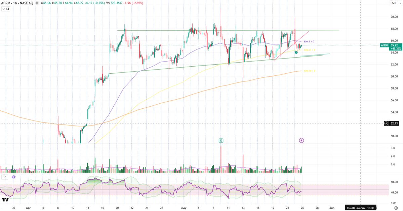Click the AFRM · 1h · NASDAQ symbol title

(x=18, y=3)
